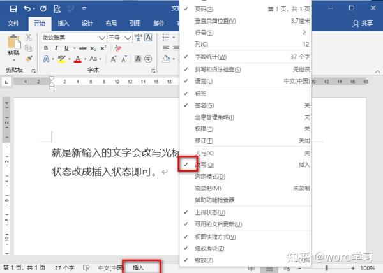This screenshot has height=273, width=383.
Task: Toggle 语言(L) status bar option
Action: (x=245, y=81)
